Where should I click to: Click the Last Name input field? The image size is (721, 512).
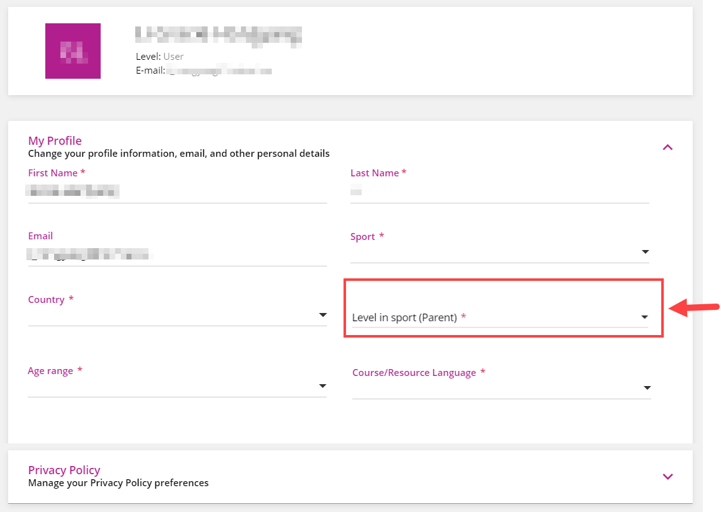[x=500, y=191]
